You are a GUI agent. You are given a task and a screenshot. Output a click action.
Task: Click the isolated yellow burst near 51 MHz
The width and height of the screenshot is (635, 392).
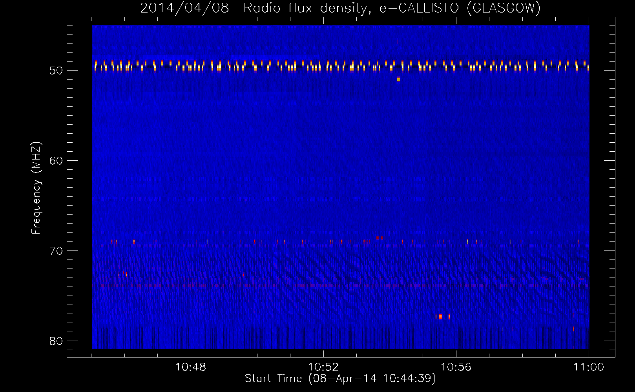pyautogui.click(x=399, y=79)
